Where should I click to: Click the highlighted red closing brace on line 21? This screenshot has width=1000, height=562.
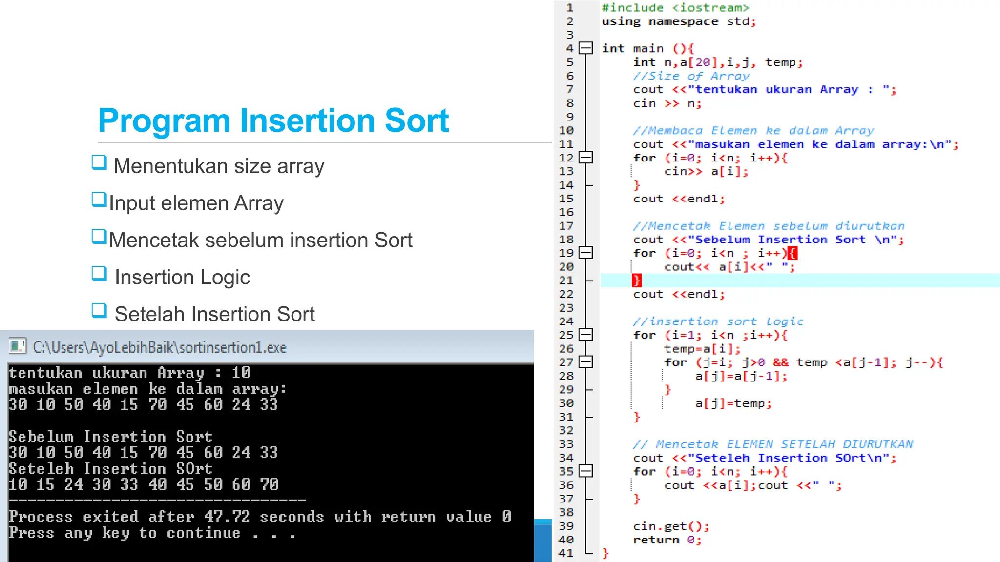(x=637, y=281)
